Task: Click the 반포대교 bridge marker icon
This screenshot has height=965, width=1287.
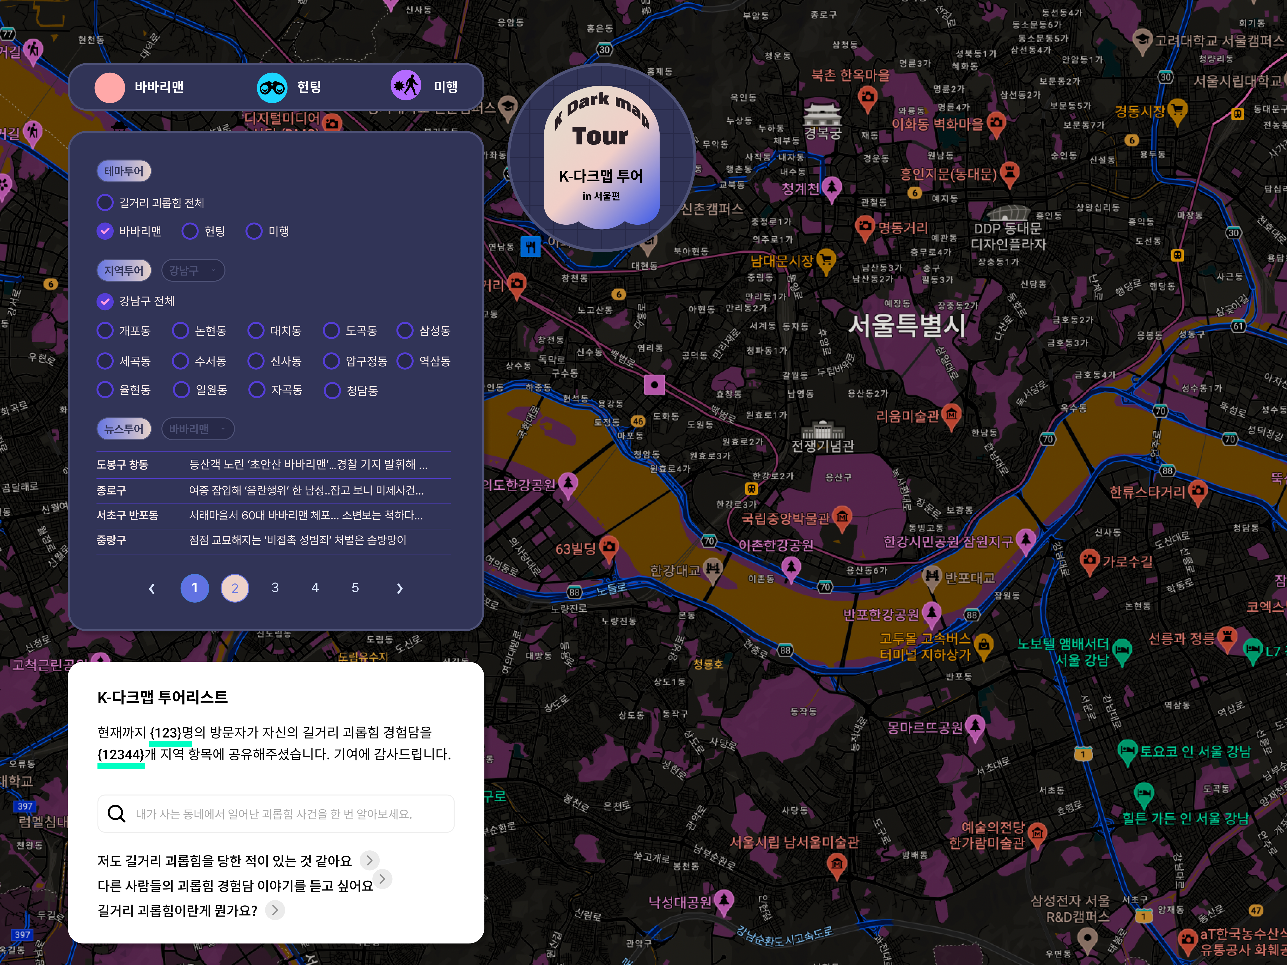Action: pyautogui.click(x=932, y=576)
